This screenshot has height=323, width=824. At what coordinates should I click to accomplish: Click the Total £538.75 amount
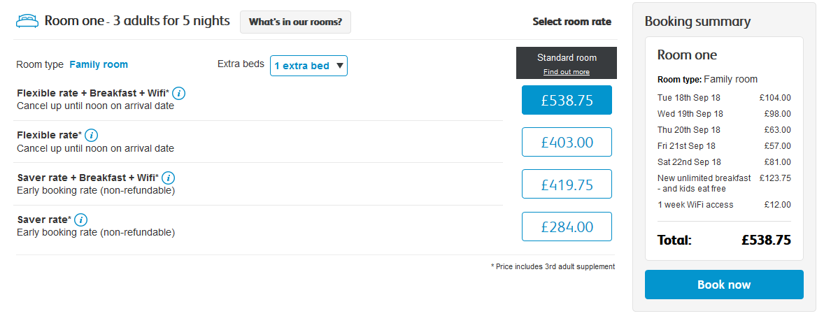point(766,241)
